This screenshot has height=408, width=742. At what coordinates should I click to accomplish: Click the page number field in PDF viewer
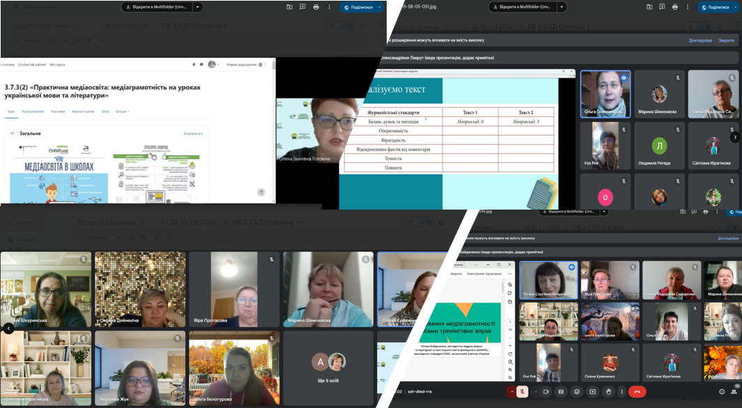point(510,322)
